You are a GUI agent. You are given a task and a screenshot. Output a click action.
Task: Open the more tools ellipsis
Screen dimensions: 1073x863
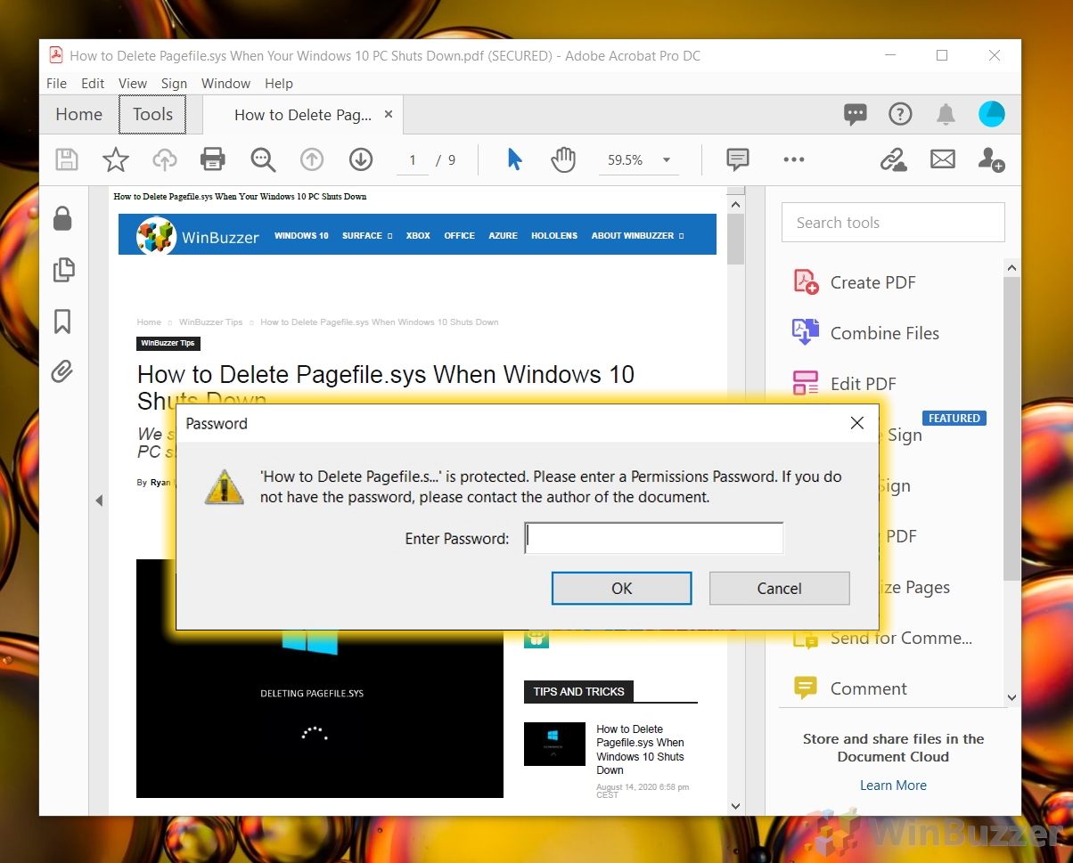(x=794, y=159)
